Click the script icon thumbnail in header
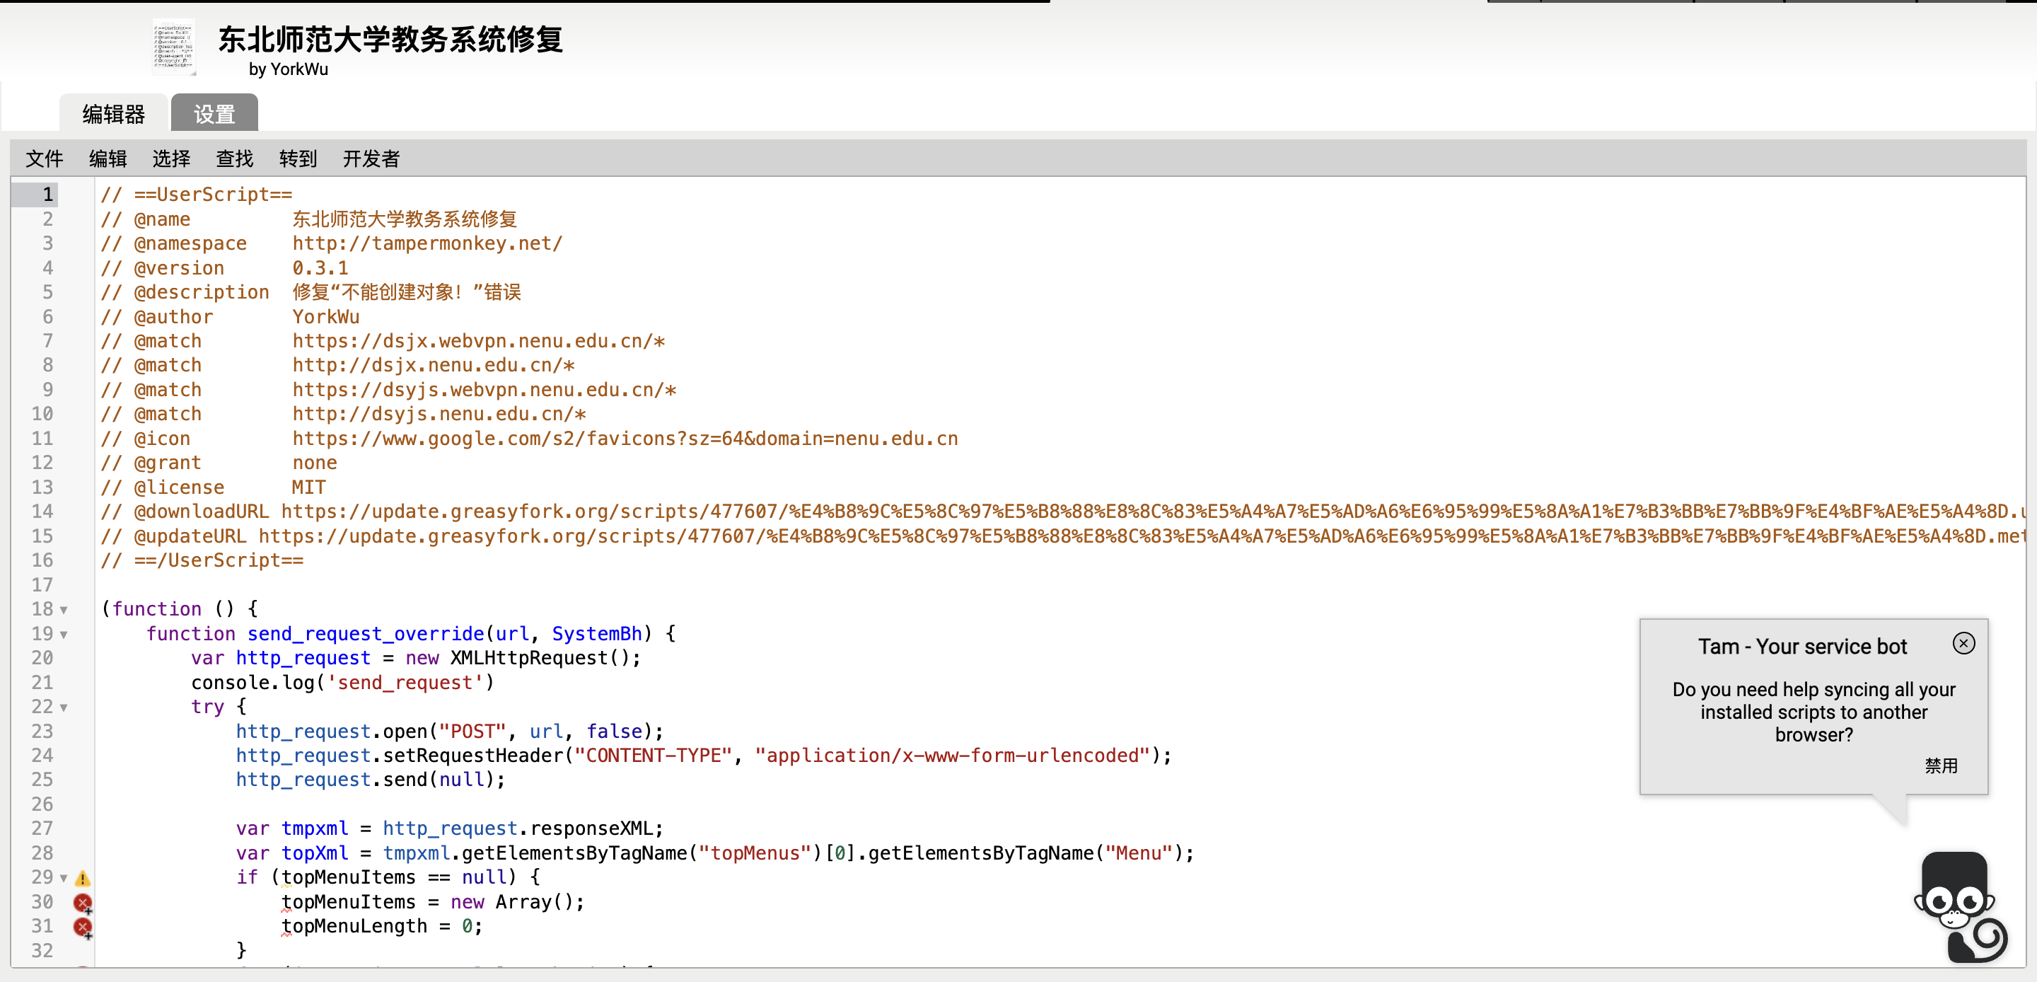The height and width of the screenshot is (982, 2037). tap(173, 47)
